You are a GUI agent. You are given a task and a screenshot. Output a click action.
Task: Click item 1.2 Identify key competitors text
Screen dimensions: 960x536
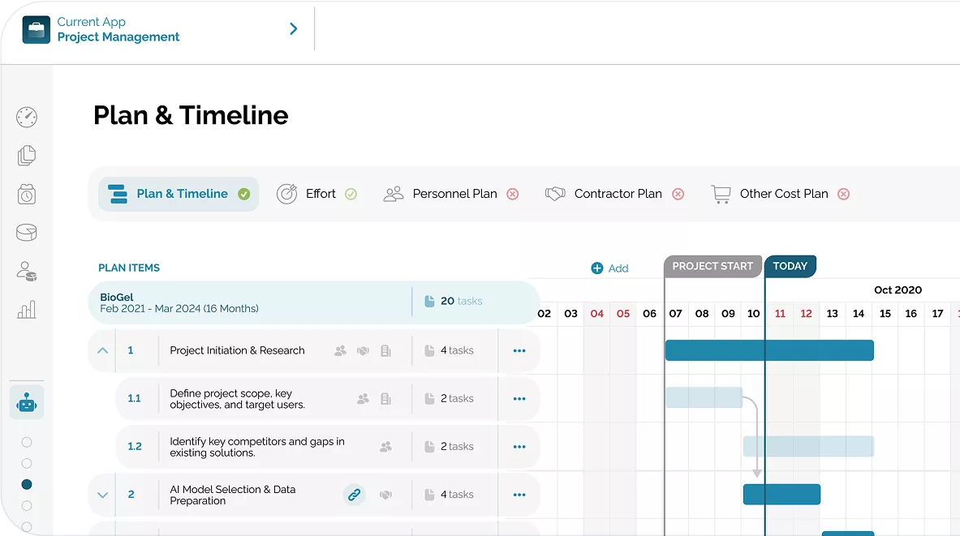point(257,448)
